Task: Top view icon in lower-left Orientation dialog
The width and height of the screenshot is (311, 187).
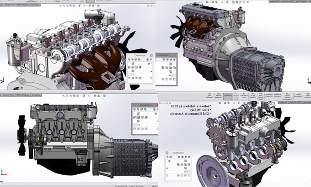Action: coord(138,113)
